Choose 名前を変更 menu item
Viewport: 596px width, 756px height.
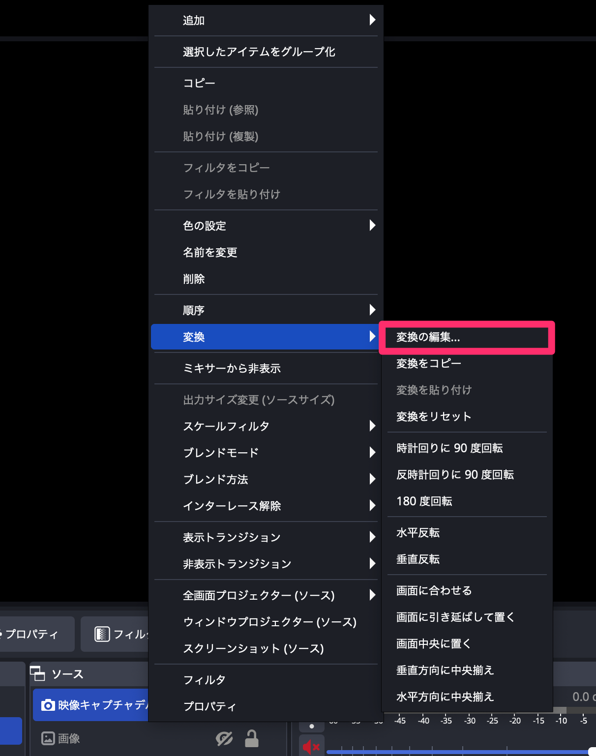[x=266, y=252]
